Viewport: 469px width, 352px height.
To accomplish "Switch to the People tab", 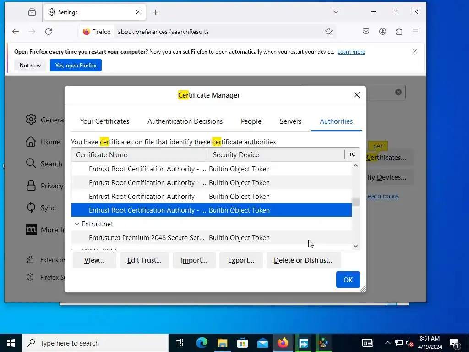I will [x=251, y=121].
